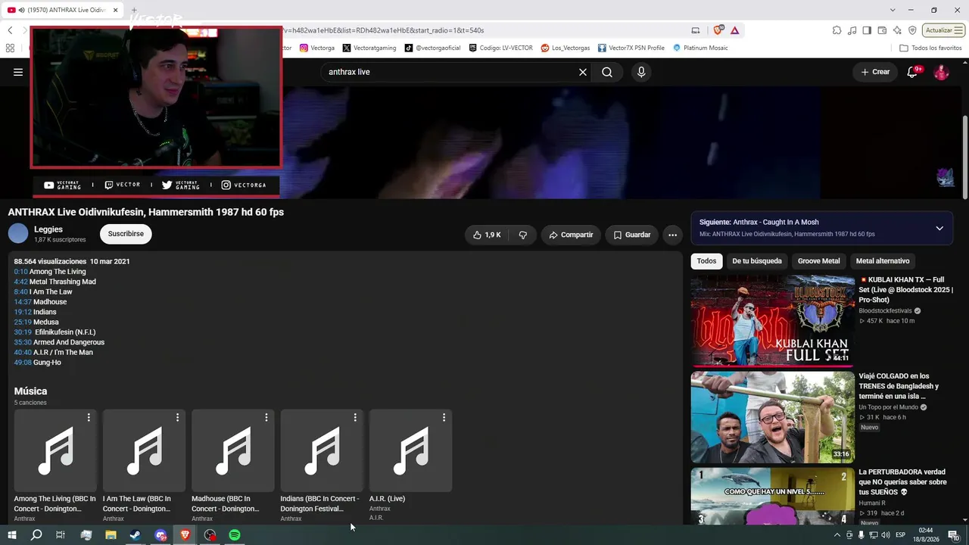Select the 'De tu búsqueda' chip
This screenshot has height=545, width=969.
[x=757, y=261]
